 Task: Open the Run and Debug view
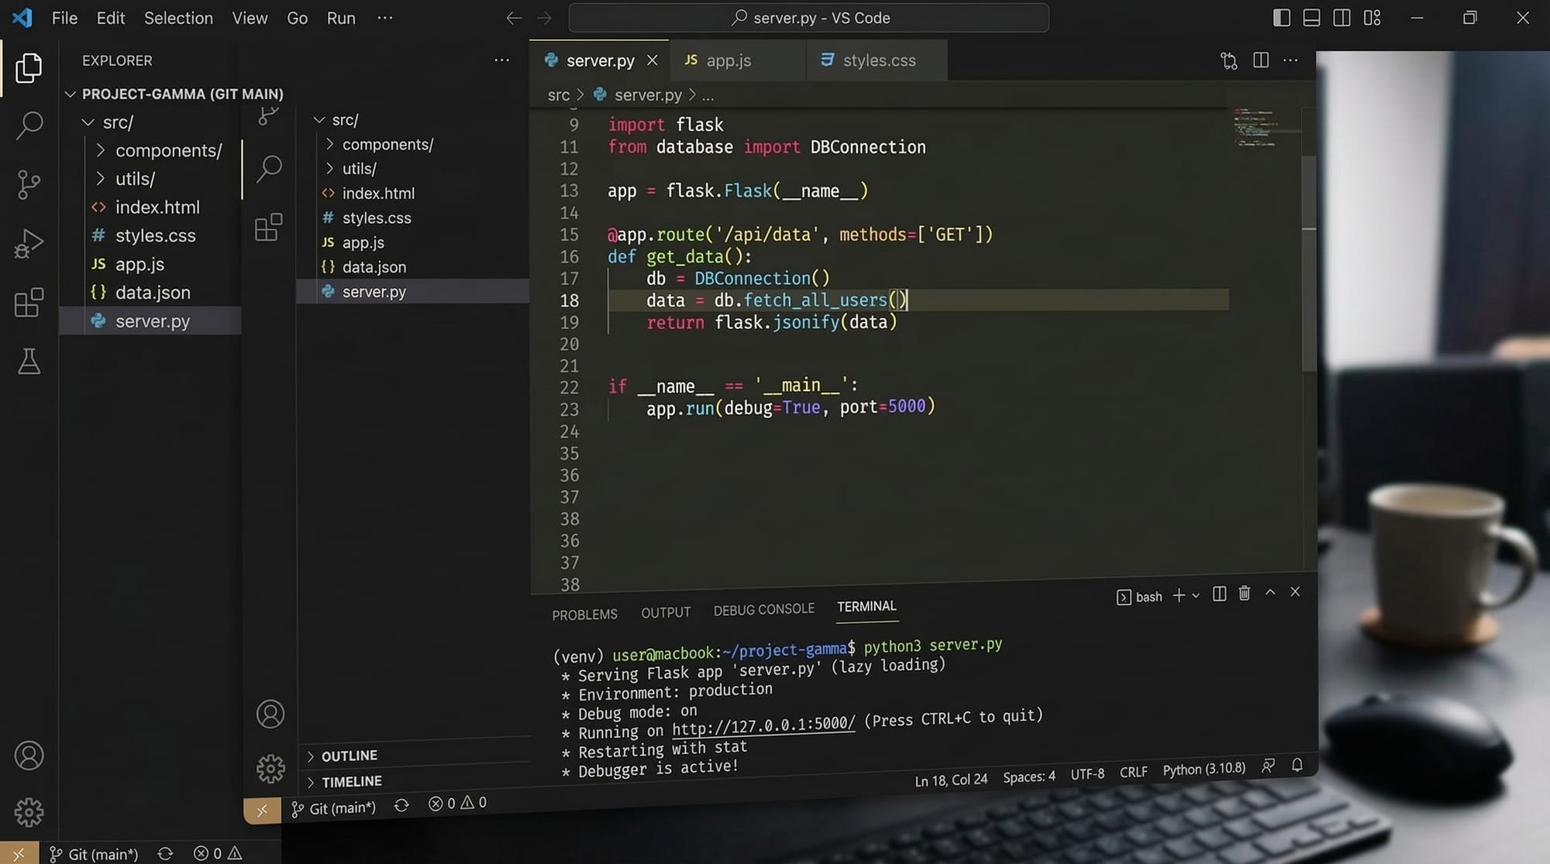pos(29,243)
